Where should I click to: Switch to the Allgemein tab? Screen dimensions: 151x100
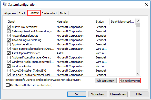pyautogui.click(x=10, y=13)
